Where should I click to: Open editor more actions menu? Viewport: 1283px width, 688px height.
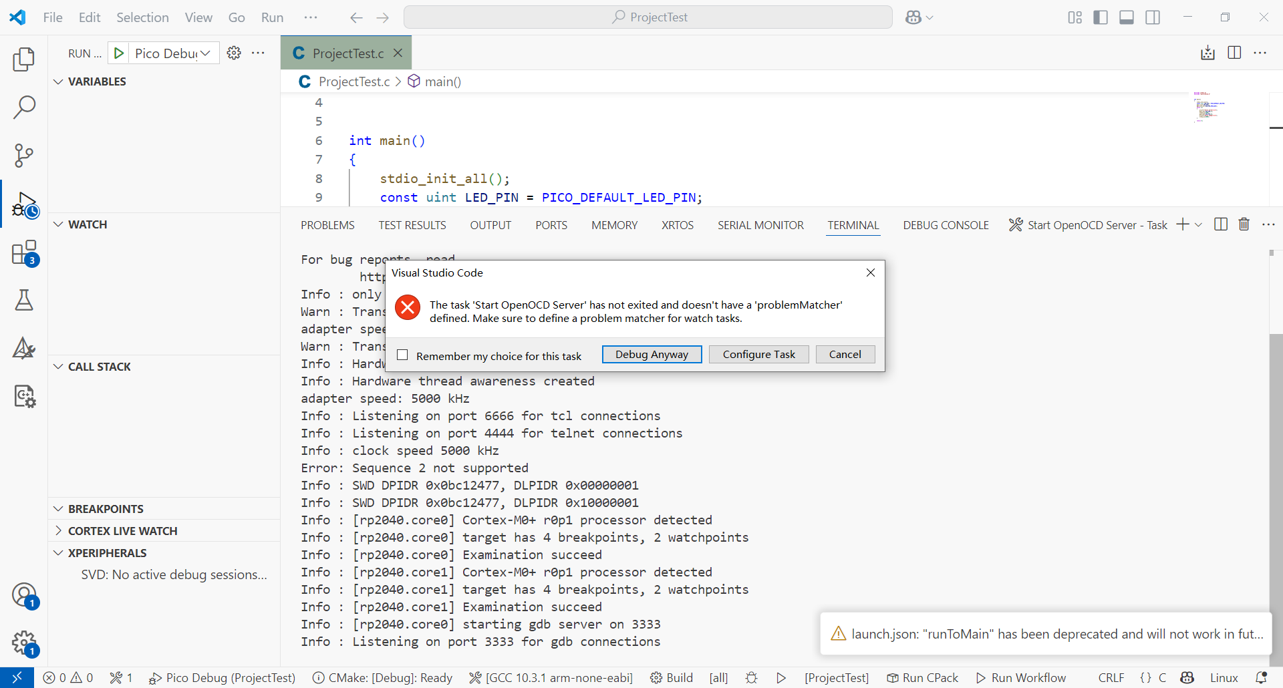(1260, 53)
